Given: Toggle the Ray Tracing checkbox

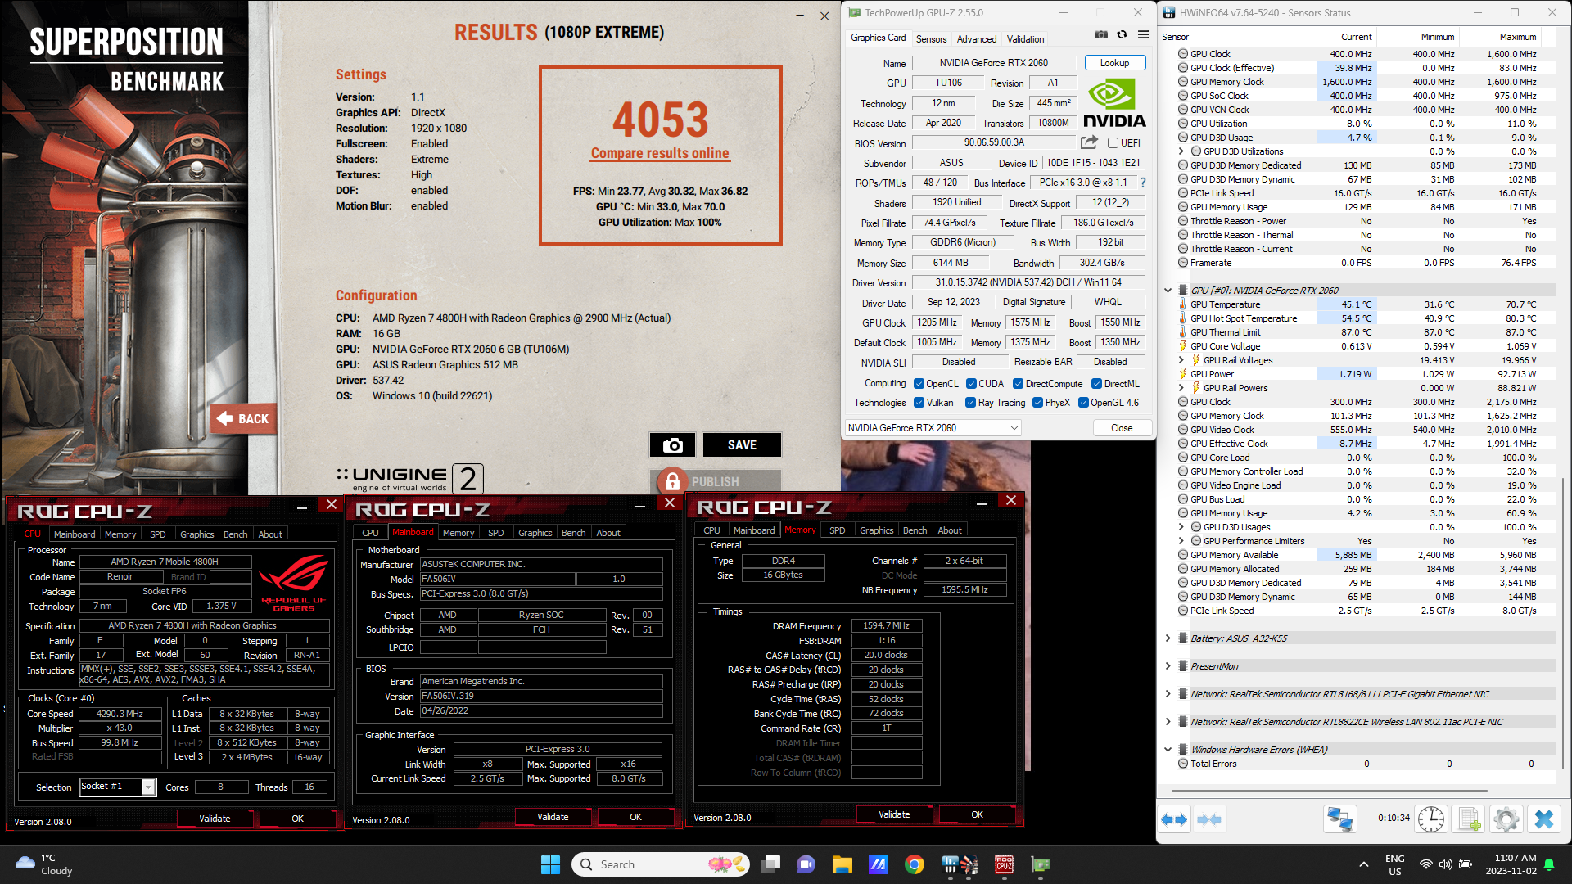Looking at the screenshot, I should (x=970, y=403).
